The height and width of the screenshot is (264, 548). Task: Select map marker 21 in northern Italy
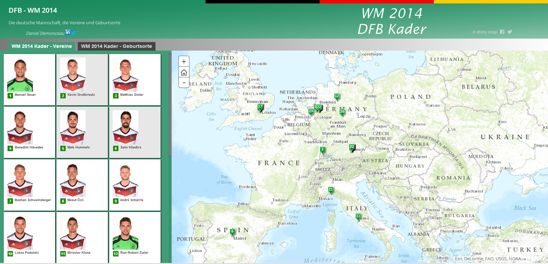click(331, 190)
